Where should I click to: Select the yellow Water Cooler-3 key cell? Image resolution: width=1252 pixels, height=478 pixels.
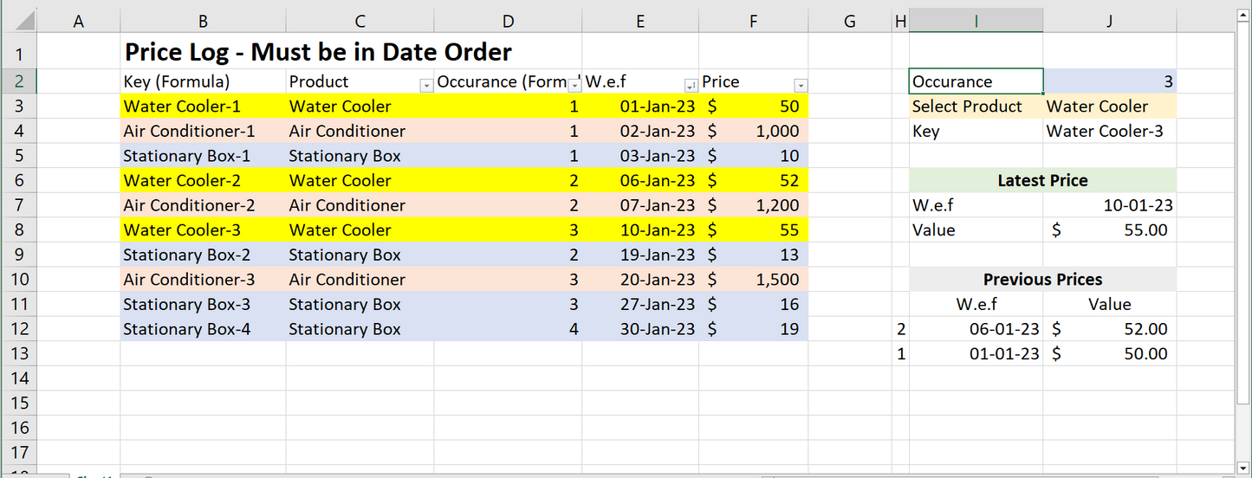coord(203,230)
